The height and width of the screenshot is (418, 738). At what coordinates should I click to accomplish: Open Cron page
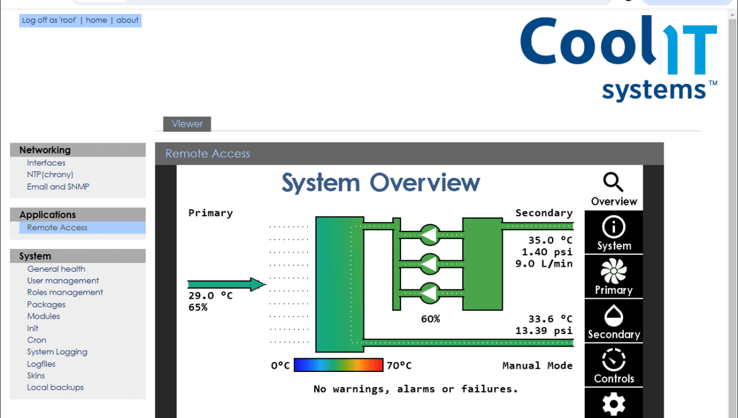(x=36, y=340)
